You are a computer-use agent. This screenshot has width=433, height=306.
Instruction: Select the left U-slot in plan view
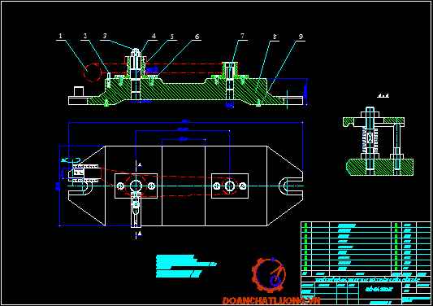point(86,186)
